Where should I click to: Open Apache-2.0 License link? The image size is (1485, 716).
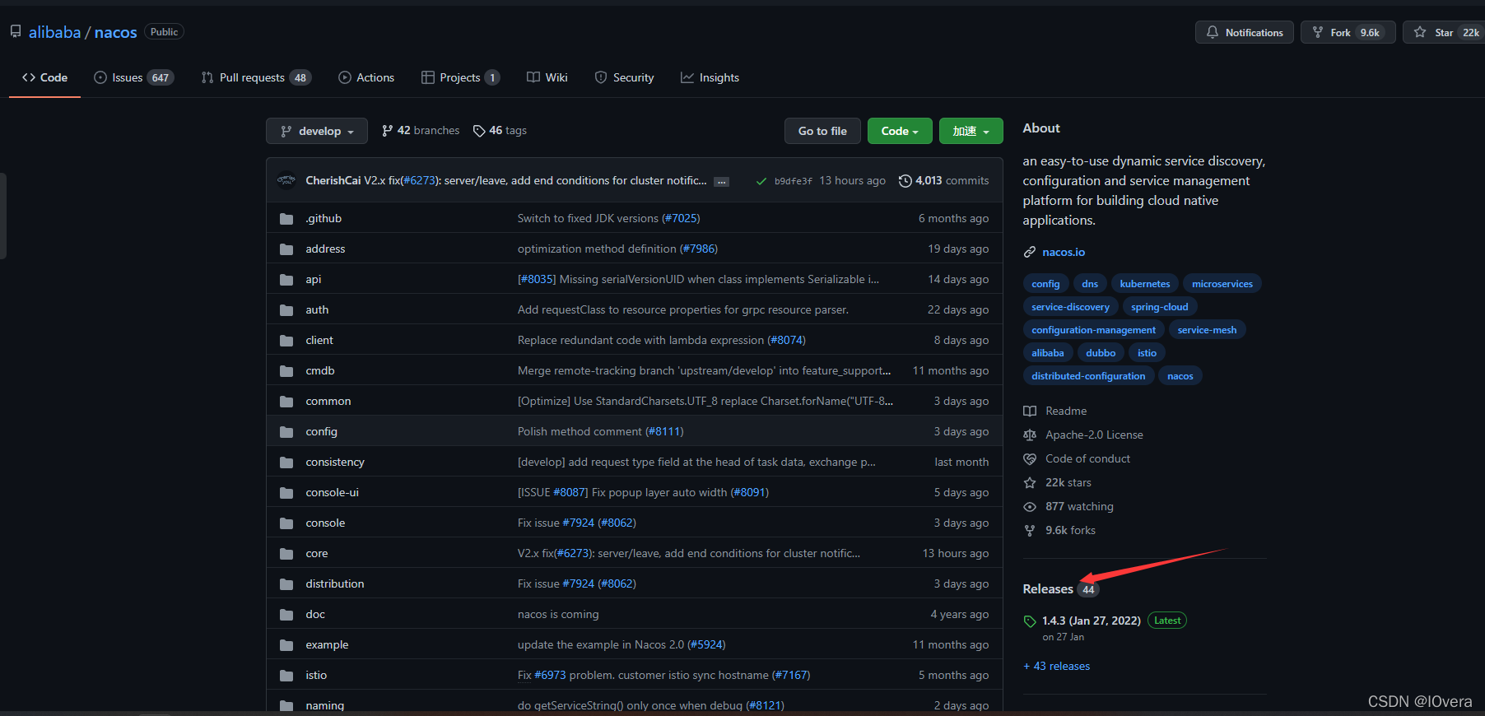pyautogui.click(x=1094, y=435)
